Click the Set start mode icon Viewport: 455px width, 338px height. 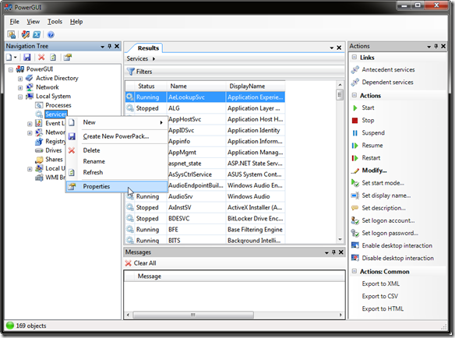pyautogui.click(x=355, y=183)
